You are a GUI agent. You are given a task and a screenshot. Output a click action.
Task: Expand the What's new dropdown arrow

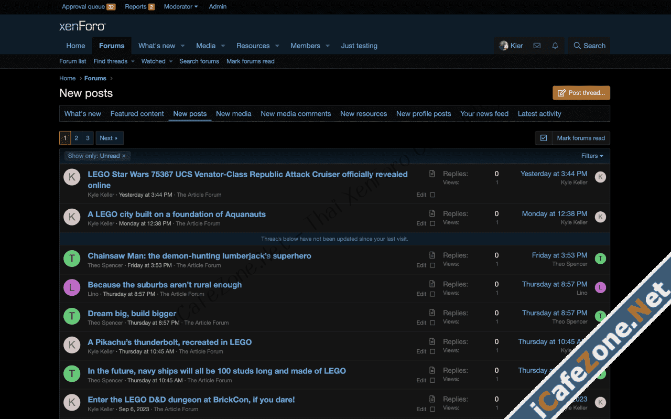point(182,46)
